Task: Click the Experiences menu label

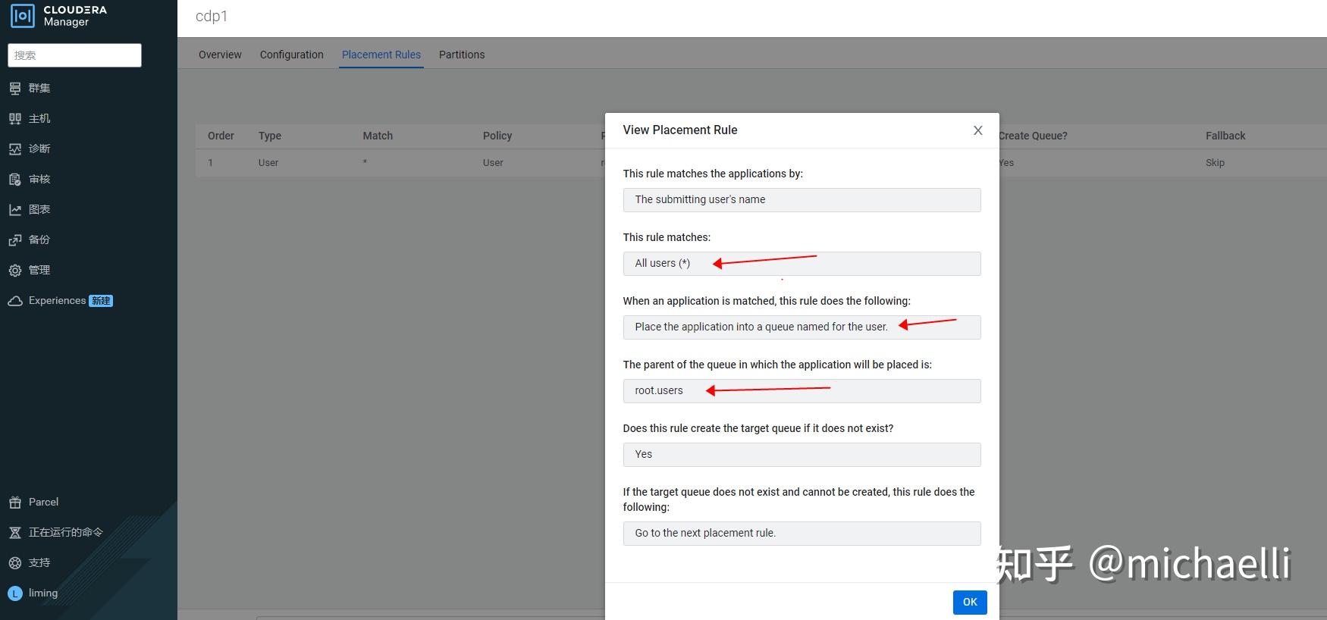Action: pos(57,300)
